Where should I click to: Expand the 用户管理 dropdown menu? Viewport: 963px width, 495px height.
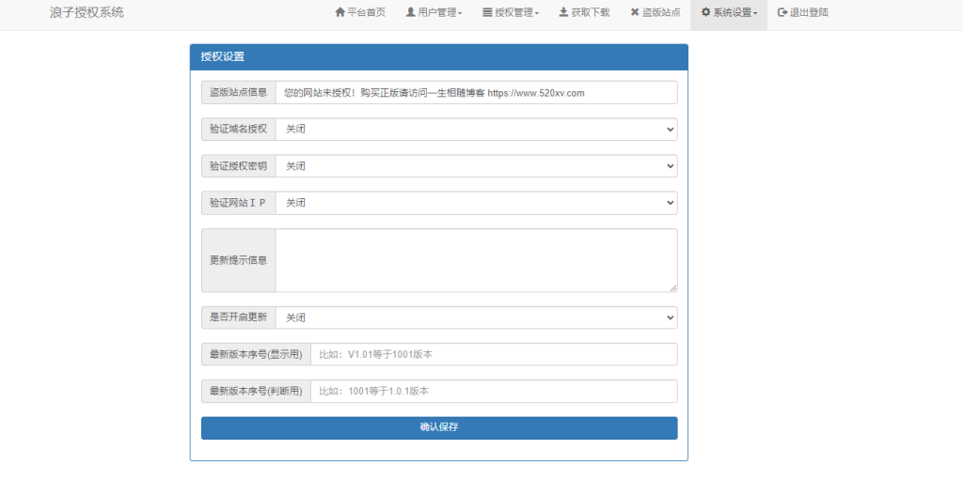pyautogui.click(x=434, y=12)
